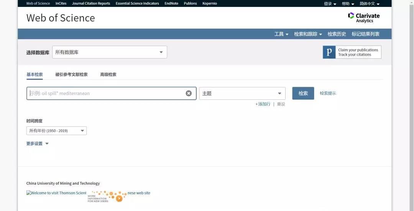Clear the search box with the X icon
Viewport: 414px width, 211px height.
click(189, 93)
